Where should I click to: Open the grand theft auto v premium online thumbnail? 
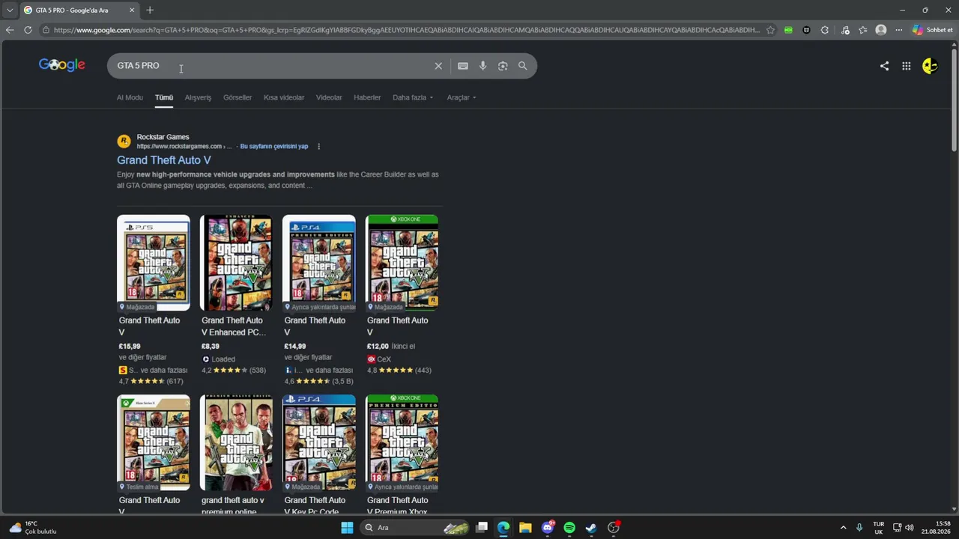click(x=237, y=442)
